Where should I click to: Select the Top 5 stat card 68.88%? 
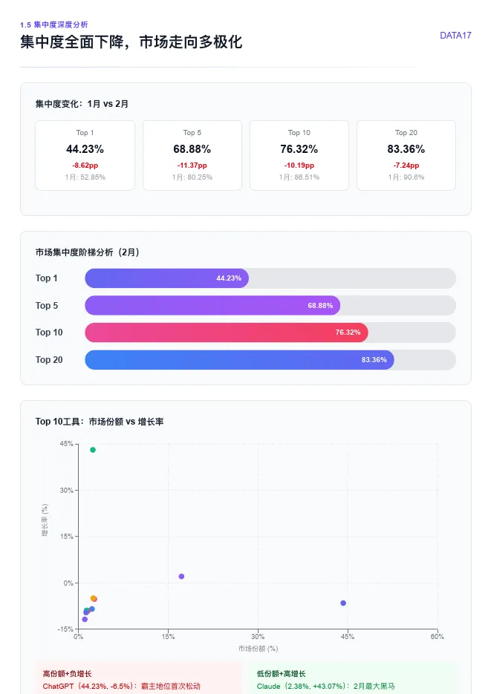click(192, 155)
